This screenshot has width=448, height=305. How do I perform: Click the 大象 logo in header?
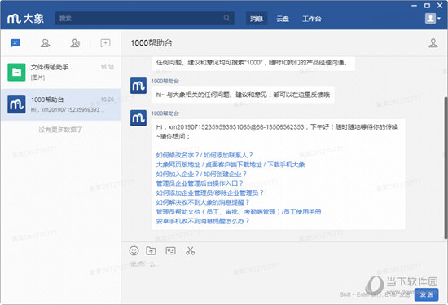(x=25, y=19)
